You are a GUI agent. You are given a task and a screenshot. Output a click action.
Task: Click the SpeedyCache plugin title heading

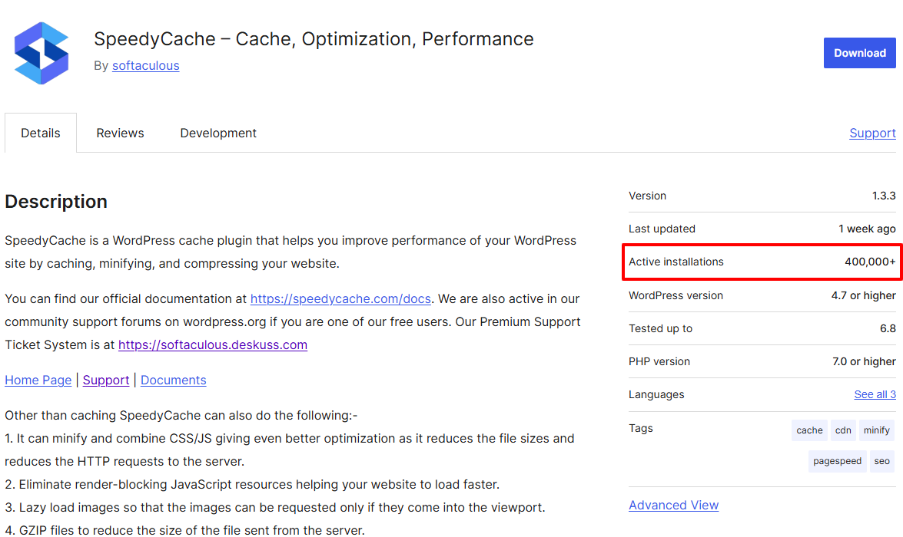click(x=314, y=39)
